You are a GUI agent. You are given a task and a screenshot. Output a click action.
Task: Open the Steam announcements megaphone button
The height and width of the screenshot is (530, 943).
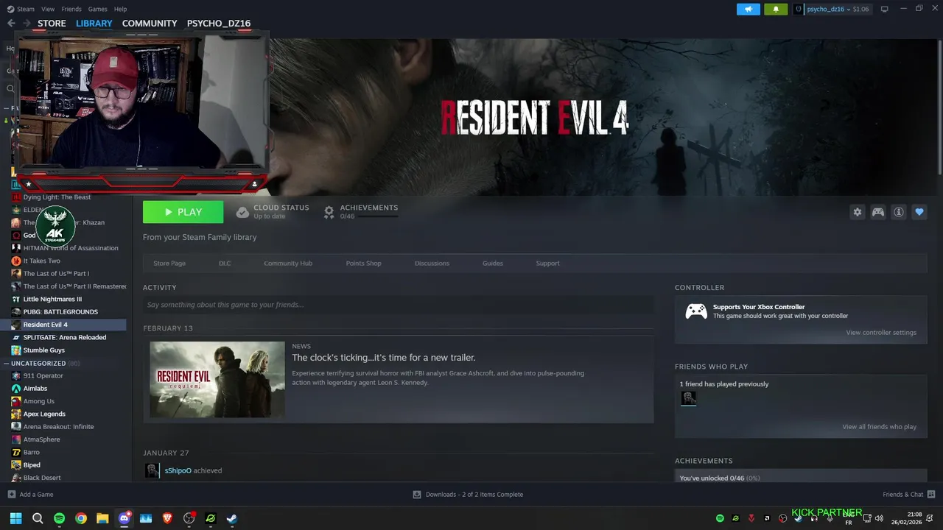[749, 9]
